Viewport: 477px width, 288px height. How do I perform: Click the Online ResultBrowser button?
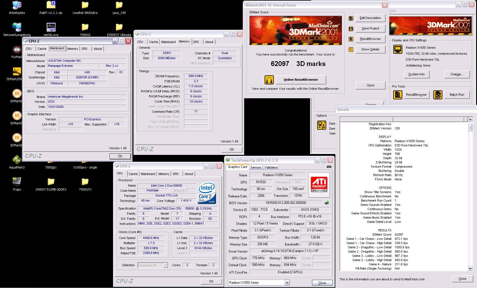[x=301, y=80]
